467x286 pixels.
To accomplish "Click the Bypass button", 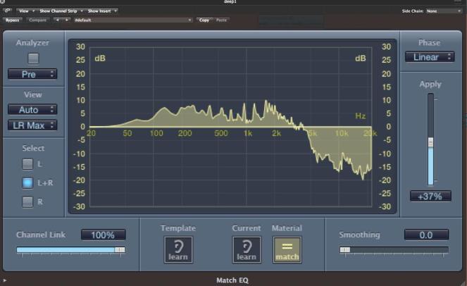I will [x=13, y=20].
